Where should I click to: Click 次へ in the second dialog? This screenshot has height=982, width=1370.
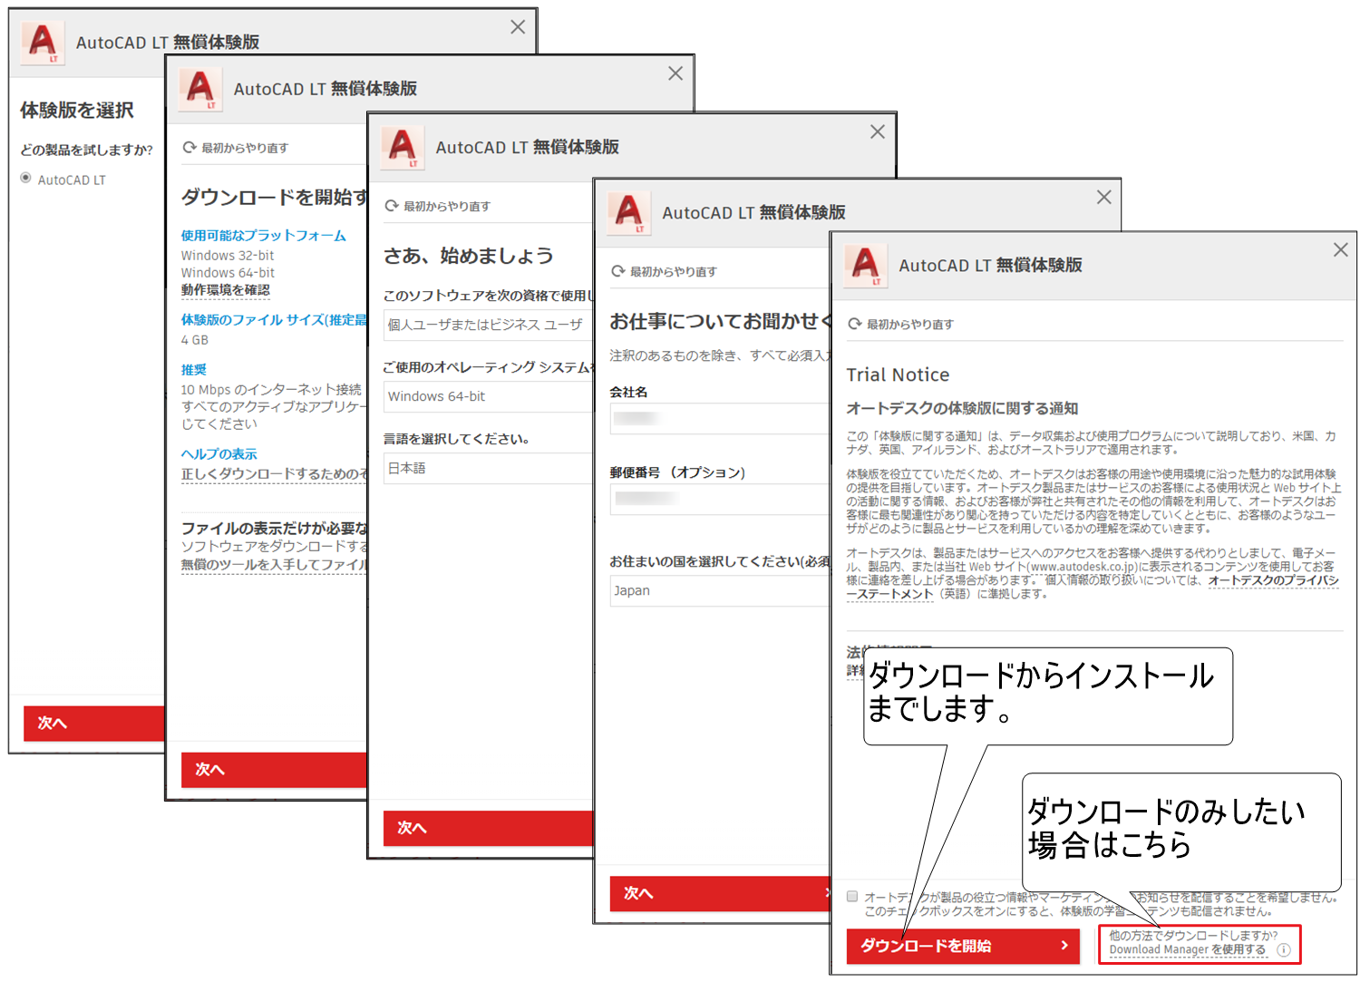[x=274, y=769]
